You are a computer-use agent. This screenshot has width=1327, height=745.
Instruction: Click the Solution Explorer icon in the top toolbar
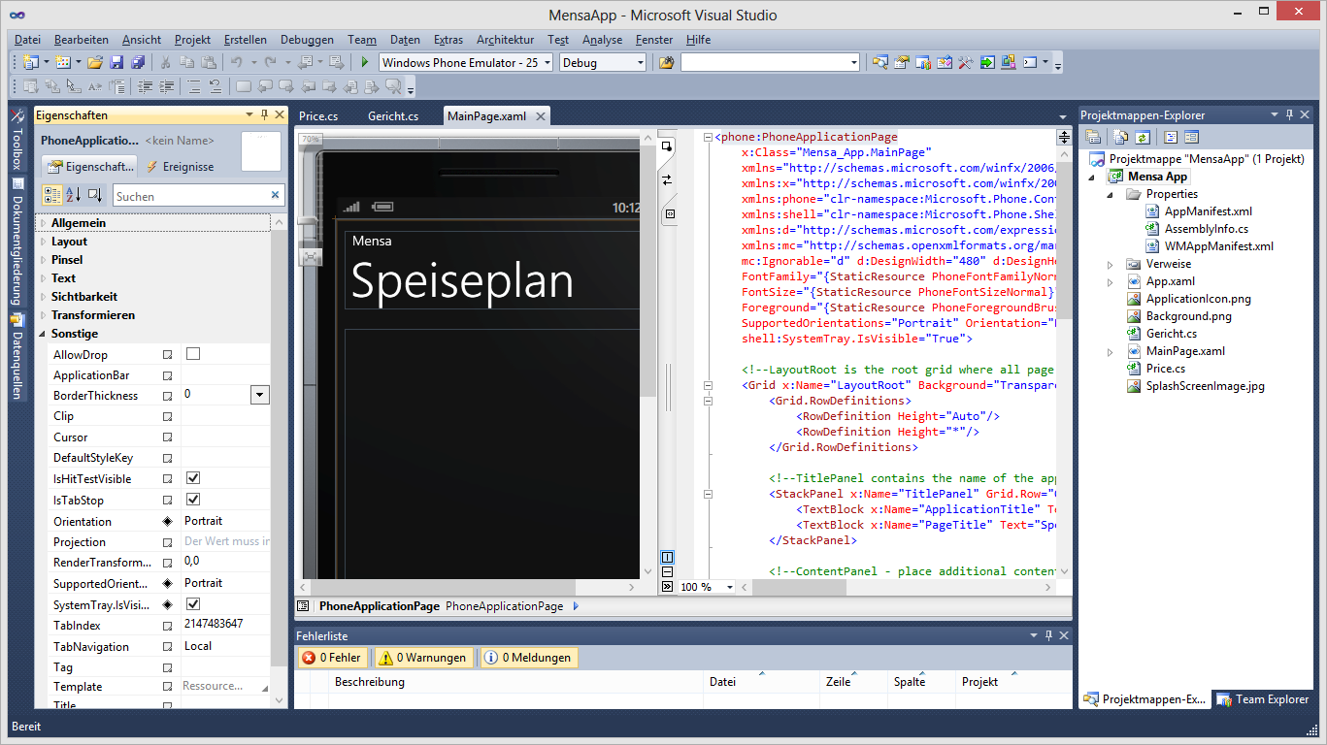point(879,62)
